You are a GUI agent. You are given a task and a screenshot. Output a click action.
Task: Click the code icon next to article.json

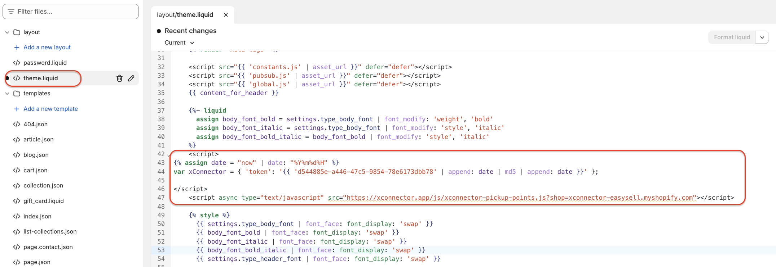(x=17, y=139)
